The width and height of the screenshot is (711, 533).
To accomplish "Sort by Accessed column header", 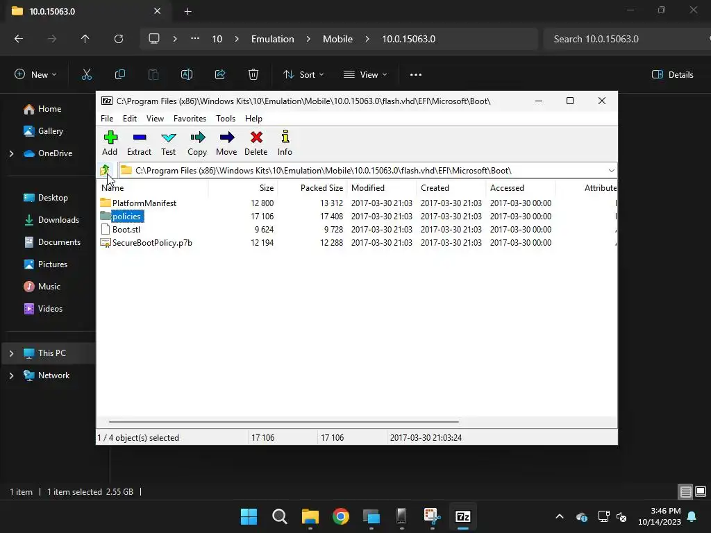I will point(521,187).
